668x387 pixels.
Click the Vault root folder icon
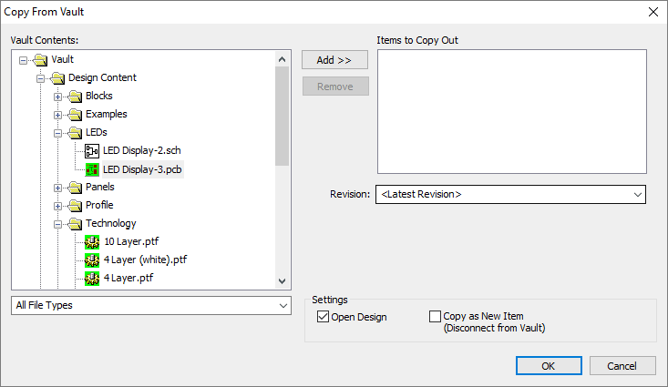(40, 60)
